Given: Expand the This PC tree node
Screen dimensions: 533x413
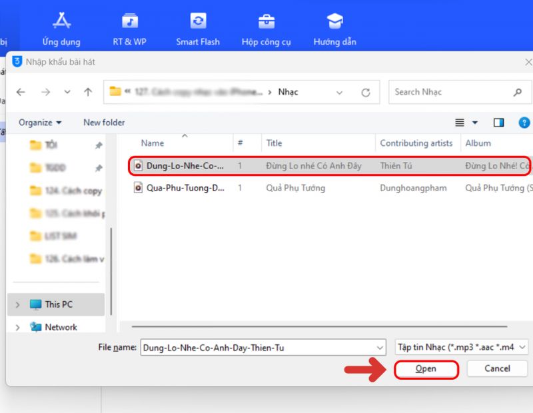Looking at the screenshot, I should (17, 304).
